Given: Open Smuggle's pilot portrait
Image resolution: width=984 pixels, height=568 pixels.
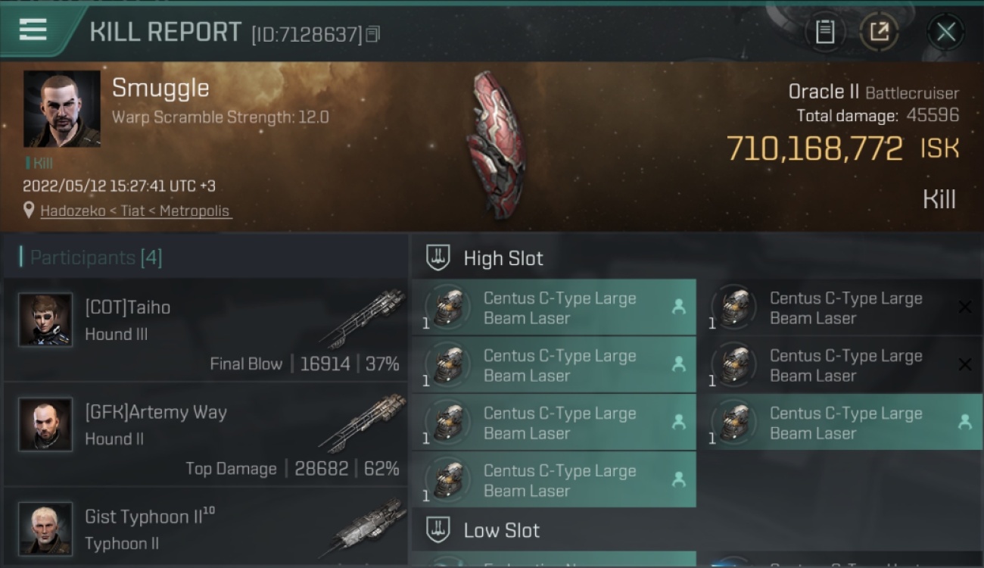Looking at the screenshot, I should 62,109.
